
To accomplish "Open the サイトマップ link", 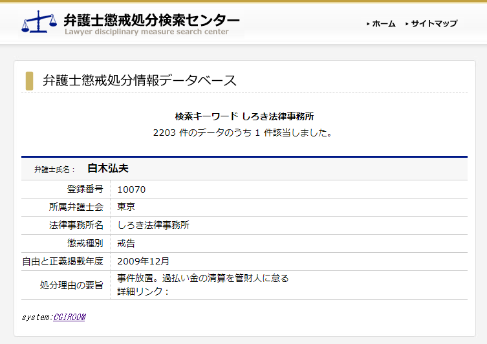I will [434, 23].
